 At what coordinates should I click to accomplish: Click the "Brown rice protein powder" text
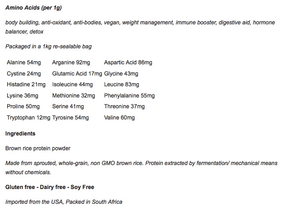(38, 148)
